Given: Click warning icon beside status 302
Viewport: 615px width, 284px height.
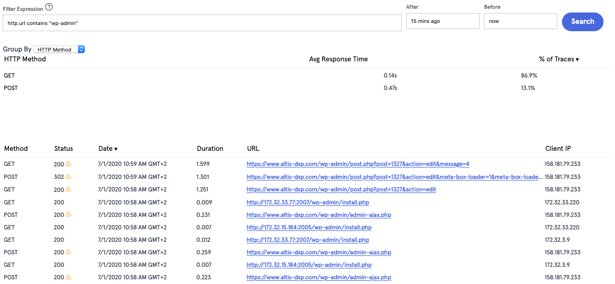Looking at the screenshot, I should (x=68, y=176).
